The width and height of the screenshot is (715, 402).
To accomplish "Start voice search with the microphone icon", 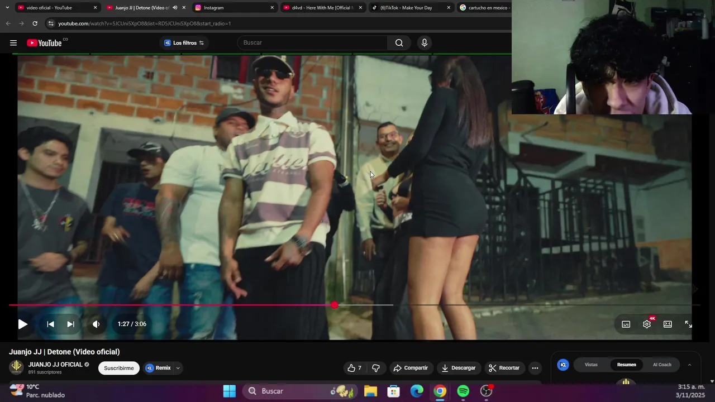I will point(425,42).
